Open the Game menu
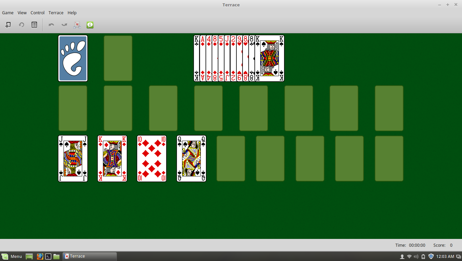The width and height of the screenshot is (462, 261). (x=8, y=13)
